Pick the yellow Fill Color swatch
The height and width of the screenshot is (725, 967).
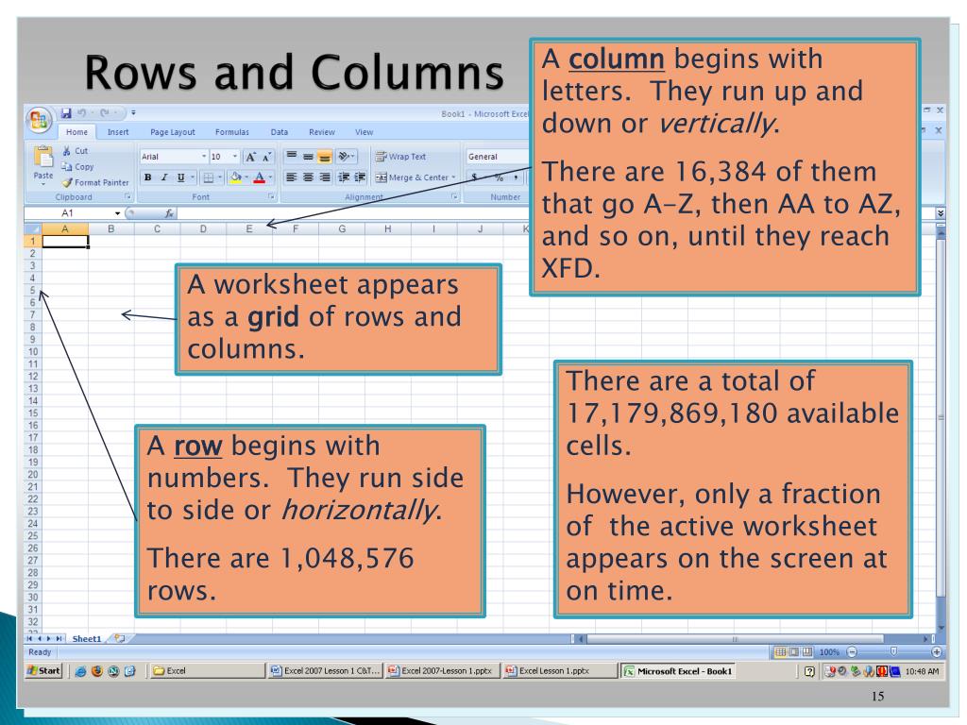(235, 177)
